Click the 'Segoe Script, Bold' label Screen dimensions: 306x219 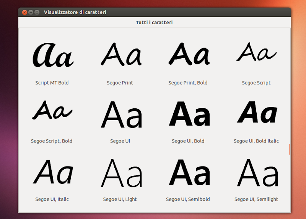pyautogui.click(x=52, y=141)
